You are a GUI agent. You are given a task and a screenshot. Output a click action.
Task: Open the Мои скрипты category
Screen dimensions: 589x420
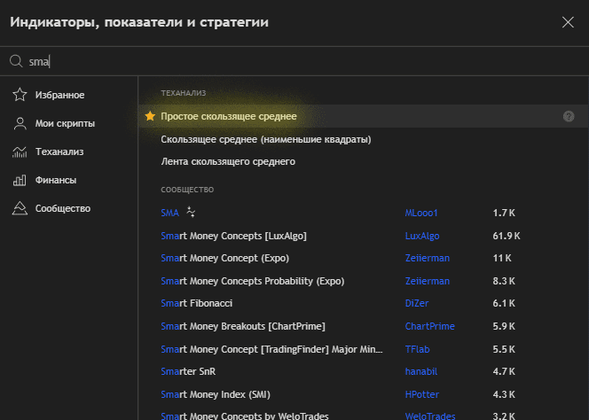tap(65, 123)
